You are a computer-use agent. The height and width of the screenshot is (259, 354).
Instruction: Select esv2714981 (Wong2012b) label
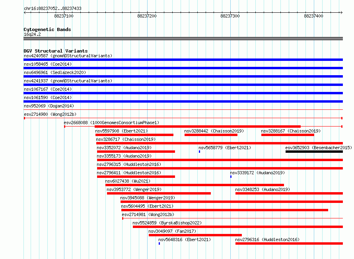[148, 214]
